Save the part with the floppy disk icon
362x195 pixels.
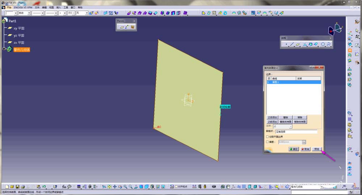coord(17,187)
